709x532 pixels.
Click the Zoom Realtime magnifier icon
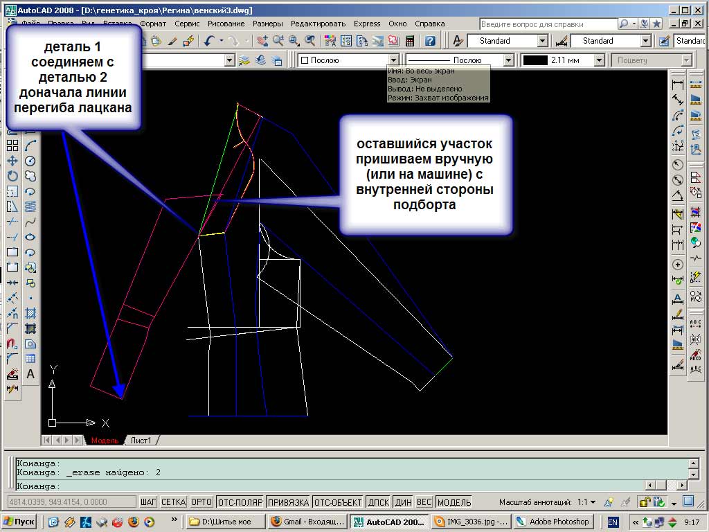(278, 41)
